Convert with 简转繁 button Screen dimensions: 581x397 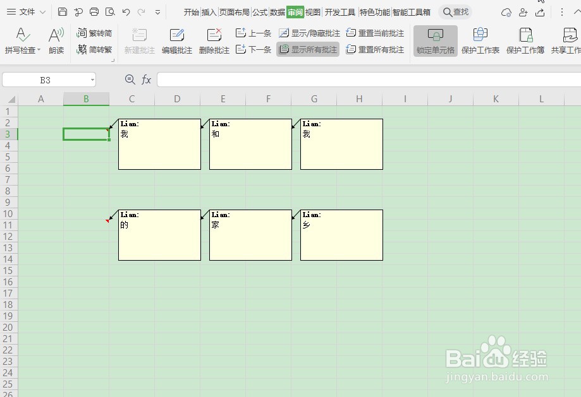94,49
